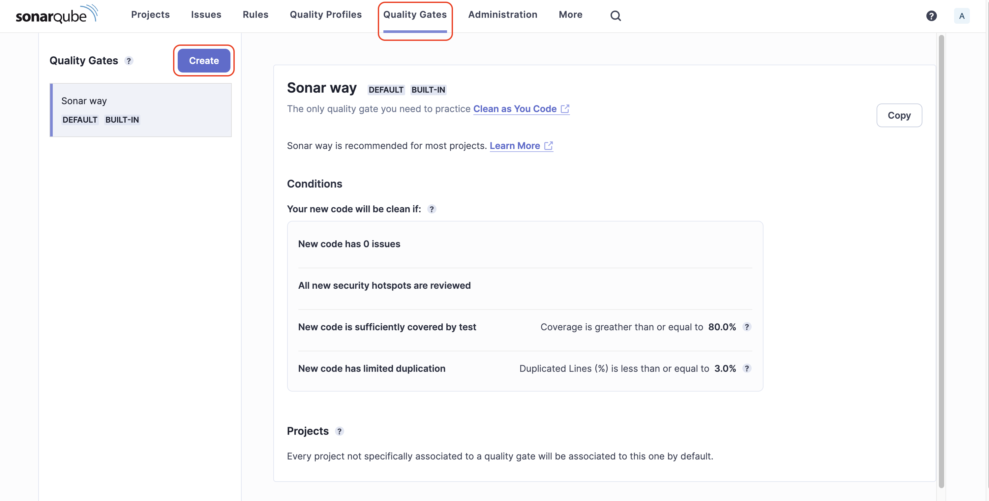Click help icon next to coverage 80.0%

coord(746,327)
